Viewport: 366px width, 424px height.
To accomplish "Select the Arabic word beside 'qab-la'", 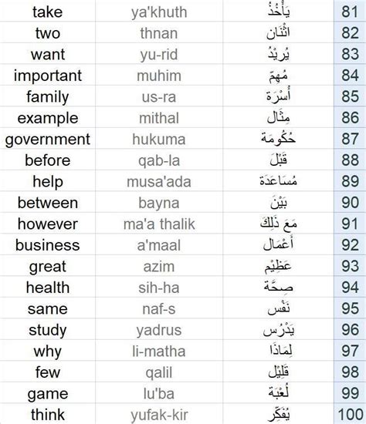I will tap(278, 160).
